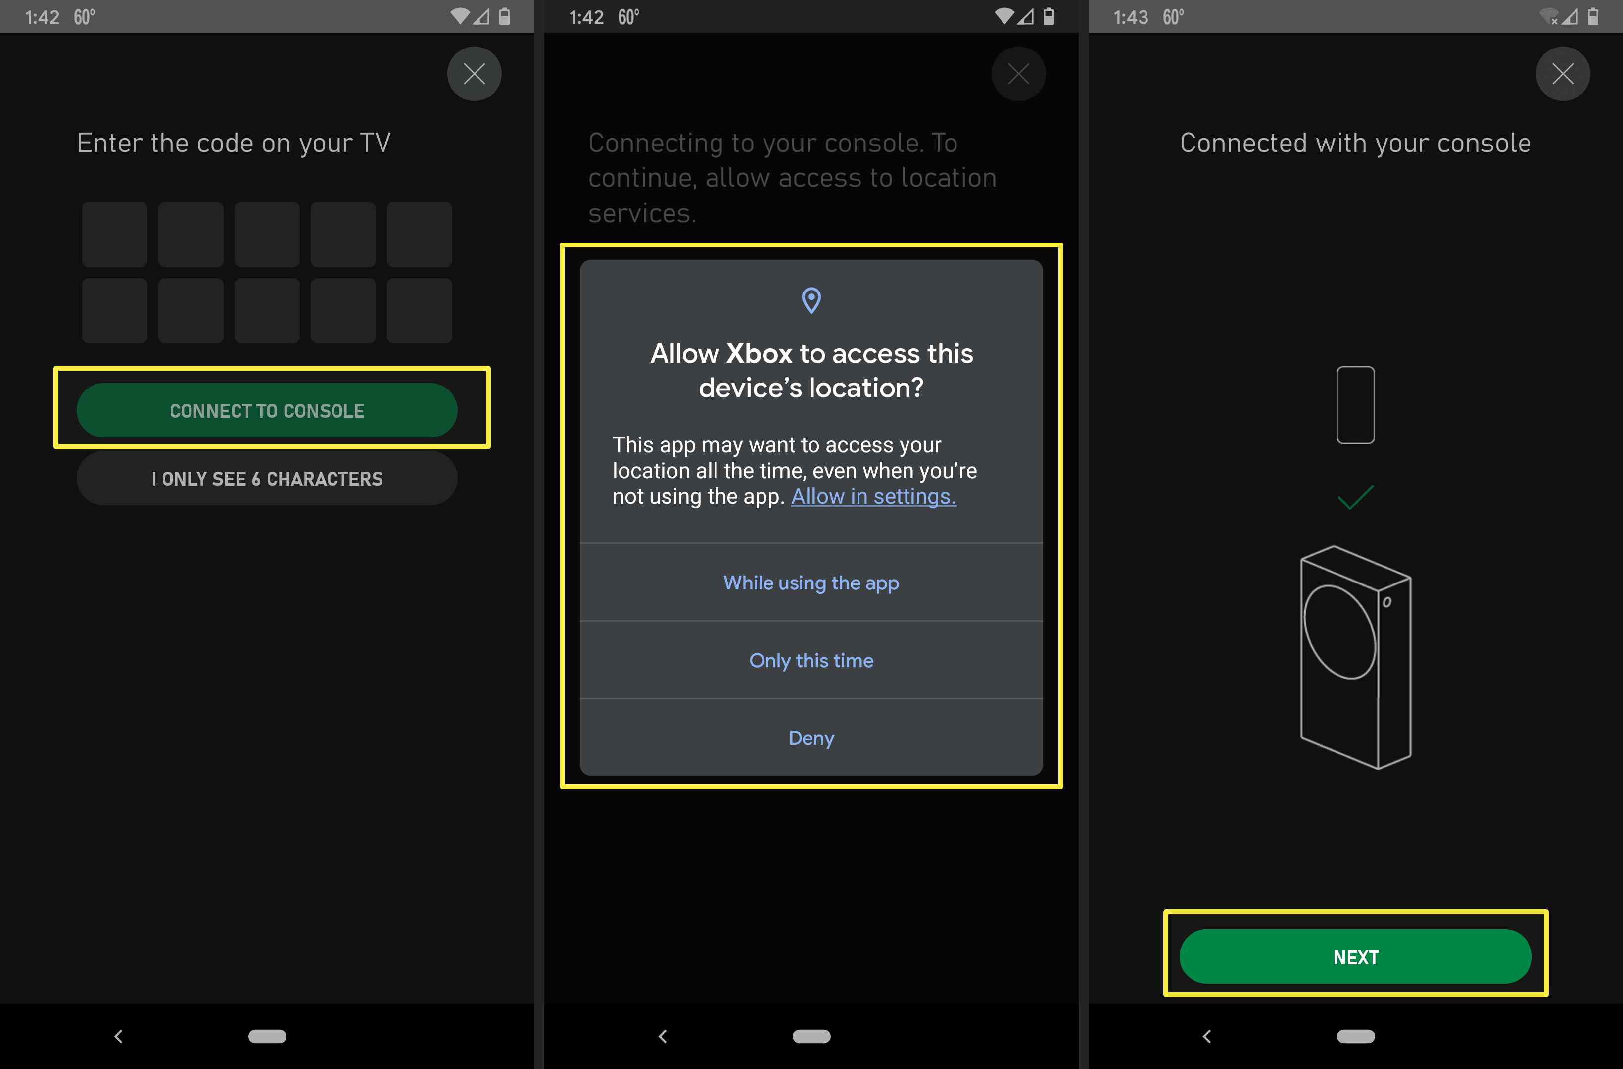This screenshot has width=1623, height=1069.
Task: Tap the green checkmark icon
Action: [x=1355, y=497]
